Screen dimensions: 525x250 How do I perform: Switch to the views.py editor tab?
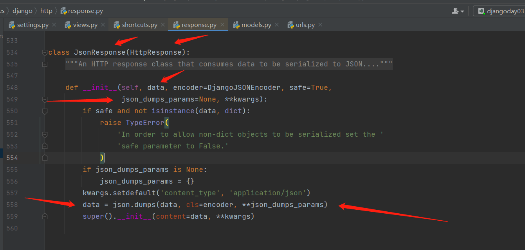pyautogui.click(x=85, y=25)
